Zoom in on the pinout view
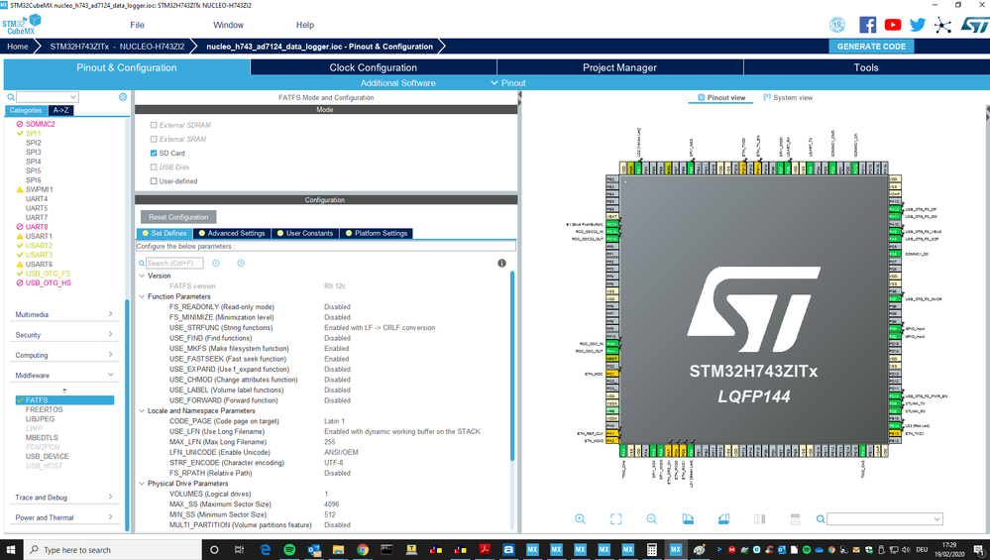 pos(580,519)
